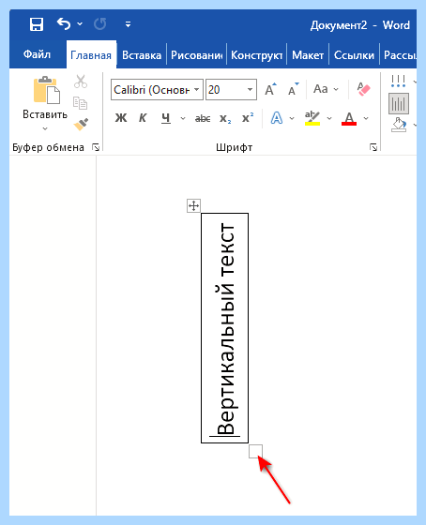The height and width of the screenshot is (525, 426).
Task: Toggle superscript x² formatting
Action: (x=248, y=118)
